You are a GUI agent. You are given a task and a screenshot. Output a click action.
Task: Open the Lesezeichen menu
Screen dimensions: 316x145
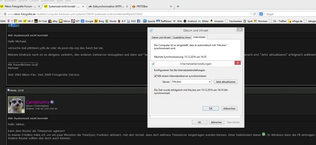[x=47, y=1]
